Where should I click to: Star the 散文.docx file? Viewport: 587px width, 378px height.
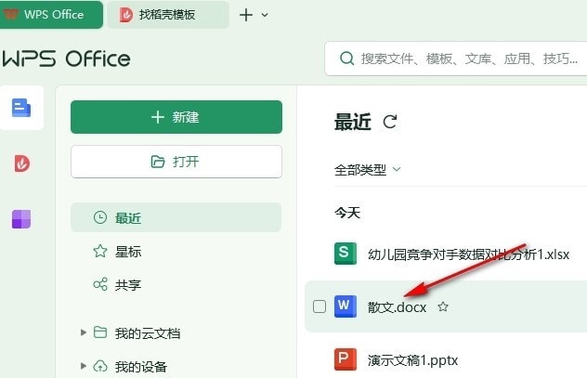pos(443,306)
